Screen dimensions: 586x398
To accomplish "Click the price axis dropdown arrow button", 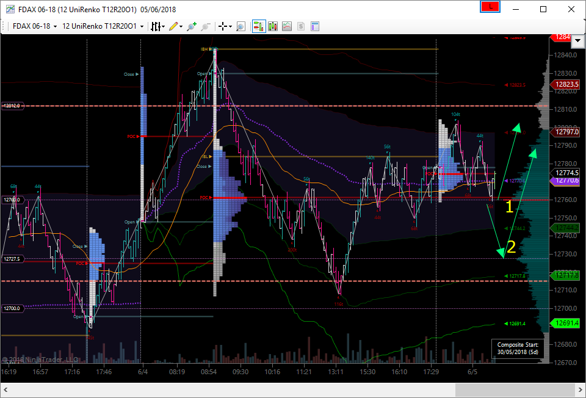I will (578, 41).
